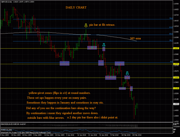Click 1.6720 on the price axis
Viewport: 180px width, 137px height.
tap(176, 15)
